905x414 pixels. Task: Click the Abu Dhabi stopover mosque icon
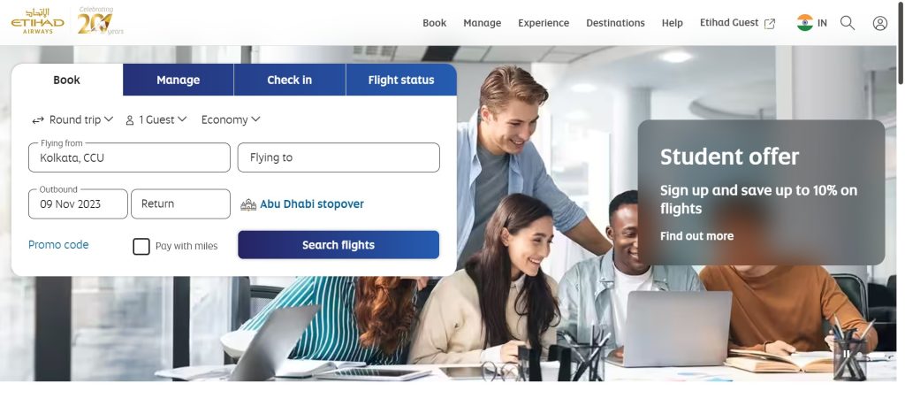click(x=248, y=204)
